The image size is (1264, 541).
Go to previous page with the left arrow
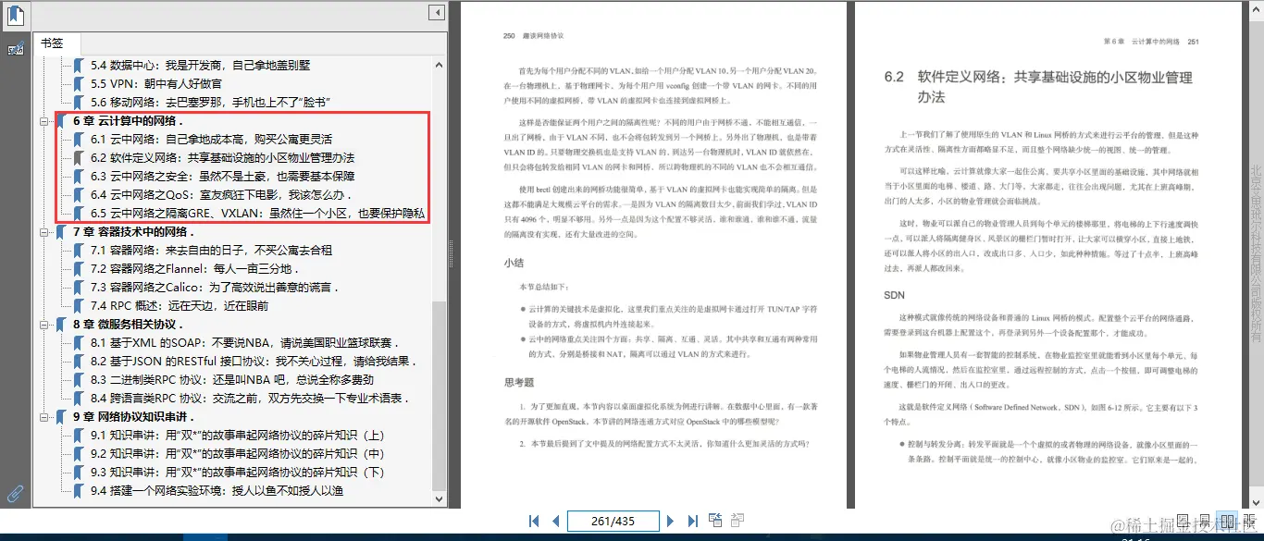(x=556, y=521)
